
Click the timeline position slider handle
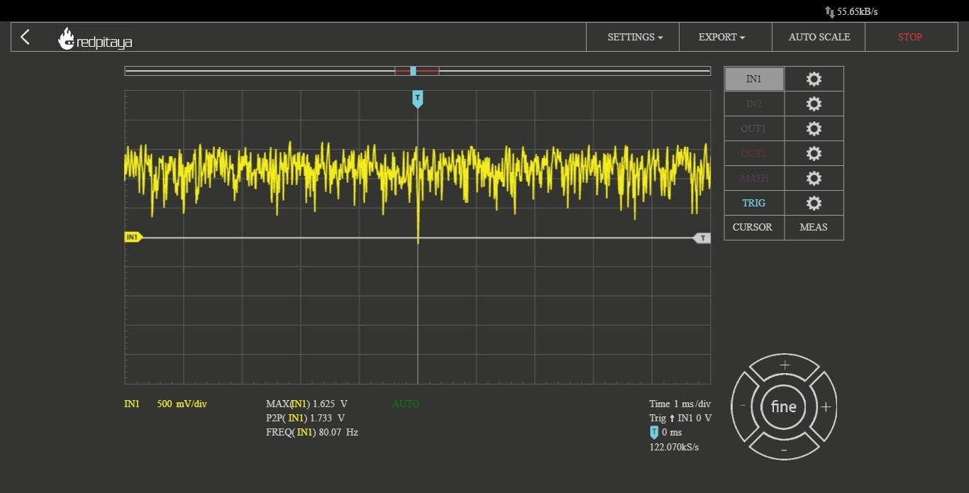(413, 71)
